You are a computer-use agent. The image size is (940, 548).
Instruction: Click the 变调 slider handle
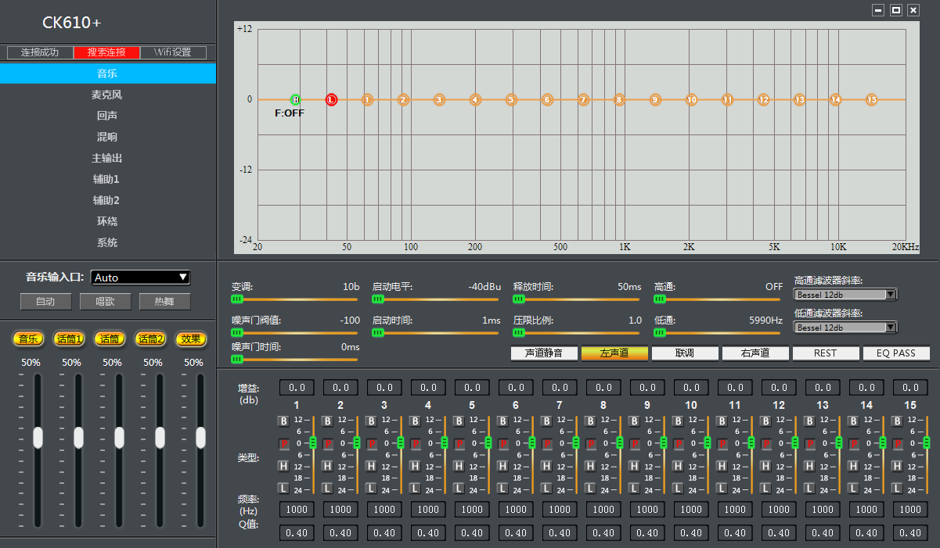[237, 299]
